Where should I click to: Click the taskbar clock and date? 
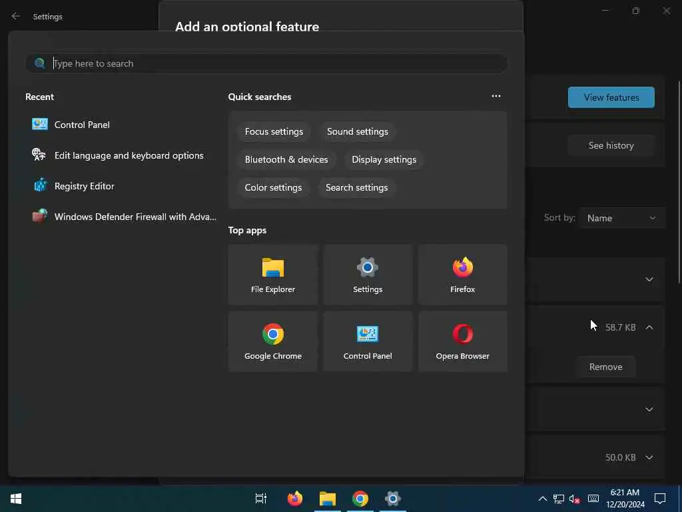tap(625, 499)
